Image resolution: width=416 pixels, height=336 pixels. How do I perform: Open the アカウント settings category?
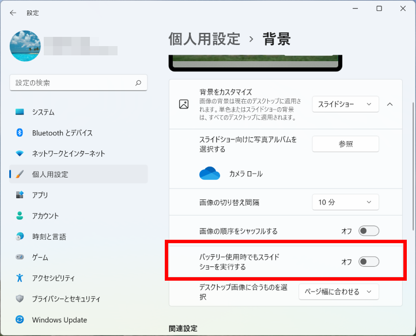[x=78, y=216]
